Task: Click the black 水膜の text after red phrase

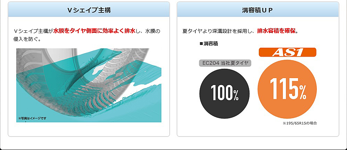Action: [x=153, y=31]
